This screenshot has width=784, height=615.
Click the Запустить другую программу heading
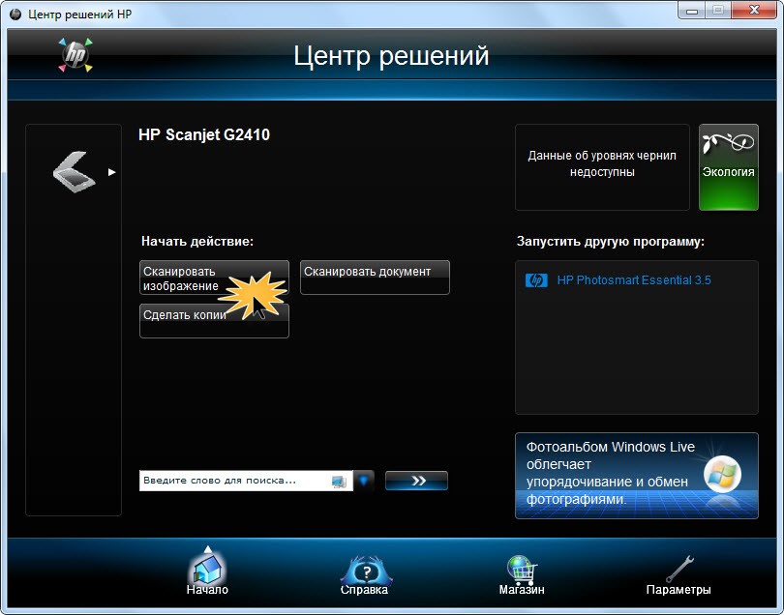click(611, 242)
